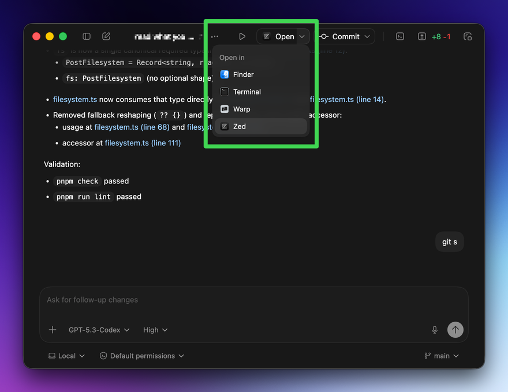Toggle the git branch indicator showing main
Viewport: 508px width, 392px height.
441,356
